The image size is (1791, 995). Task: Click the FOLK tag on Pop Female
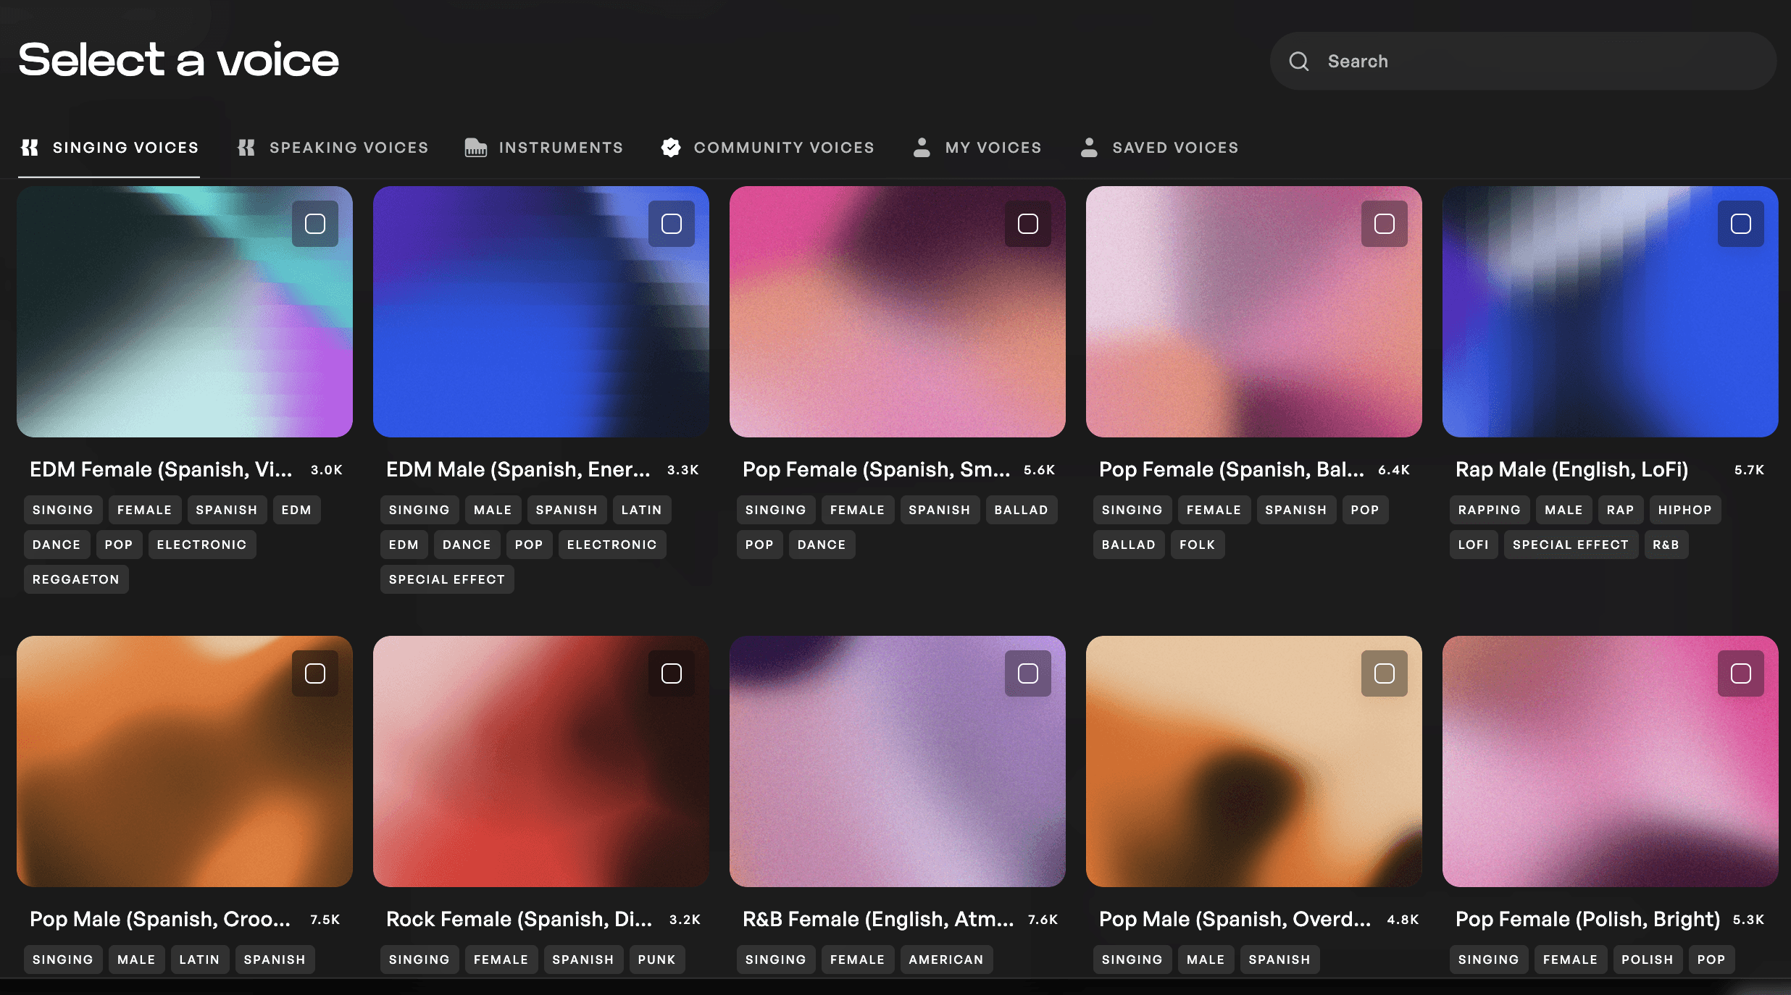click(x=1198, y=545)
